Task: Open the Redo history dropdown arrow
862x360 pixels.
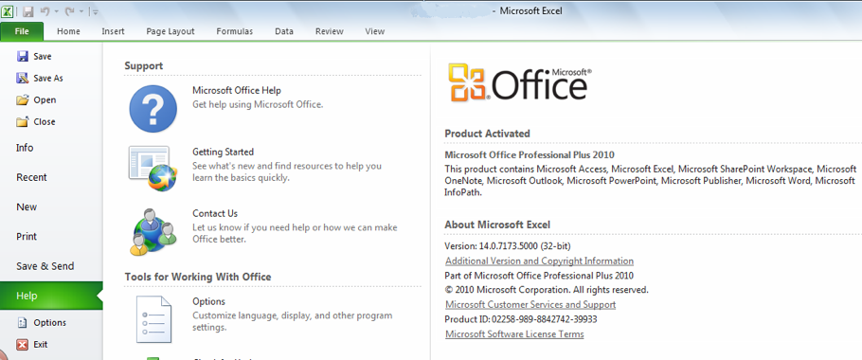Action: click(81, 11)
